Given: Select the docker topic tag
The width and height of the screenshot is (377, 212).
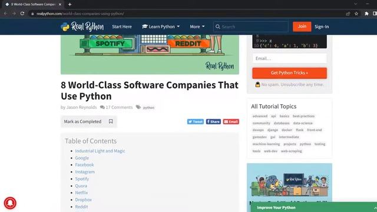Looking at the screenshot, I should pos(287,130).
